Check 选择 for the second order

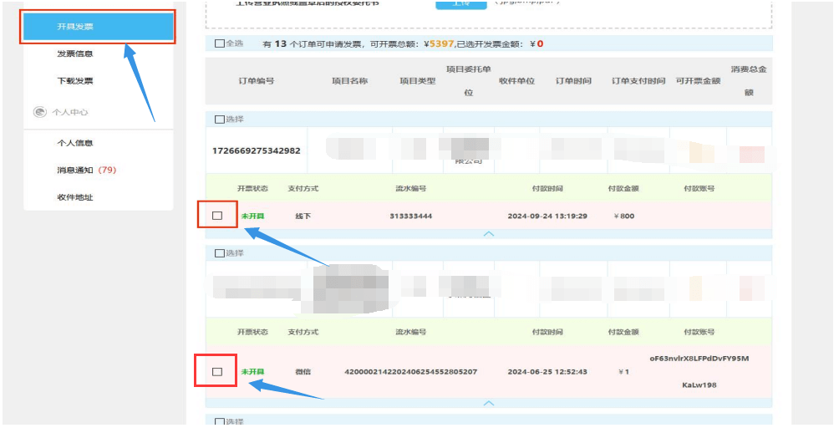click(220, 253)
